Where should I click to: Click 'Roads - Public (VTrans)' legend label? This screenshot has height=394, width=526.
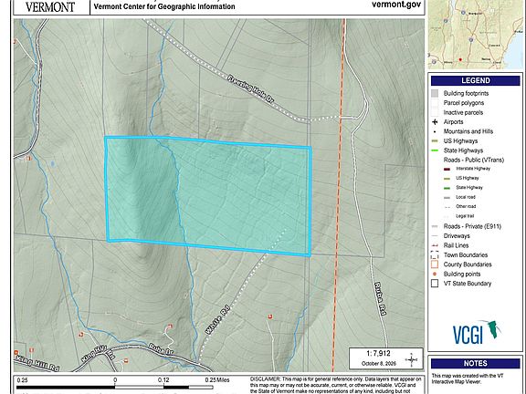coord(474,160)
